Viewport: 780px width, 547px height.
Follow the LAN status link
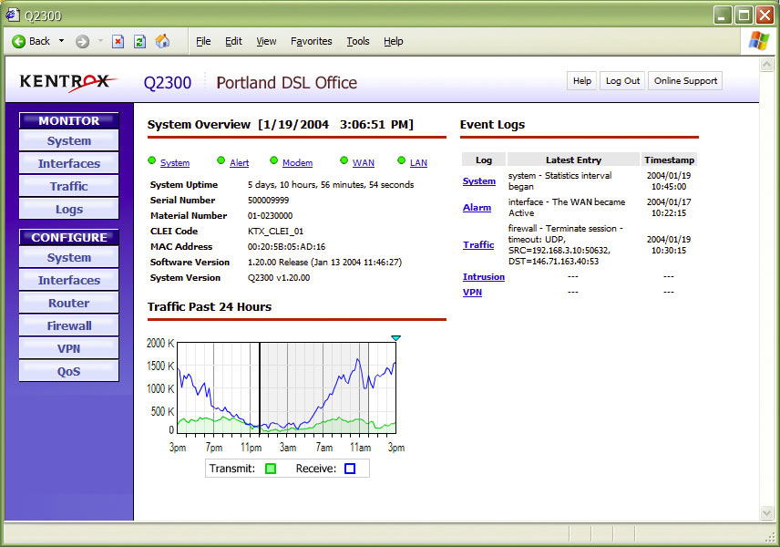(x=418, y=163)
